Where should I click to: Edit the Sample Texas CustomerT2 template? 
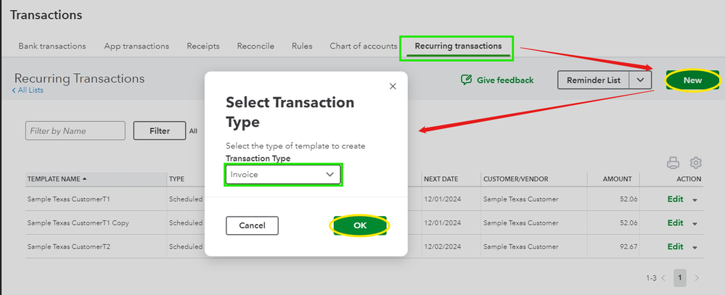pyautogui.click(x=675, y=246)
